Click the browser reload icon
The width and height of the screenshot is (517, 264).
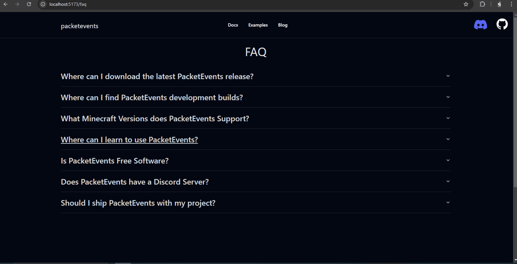(x=29, y=4)
